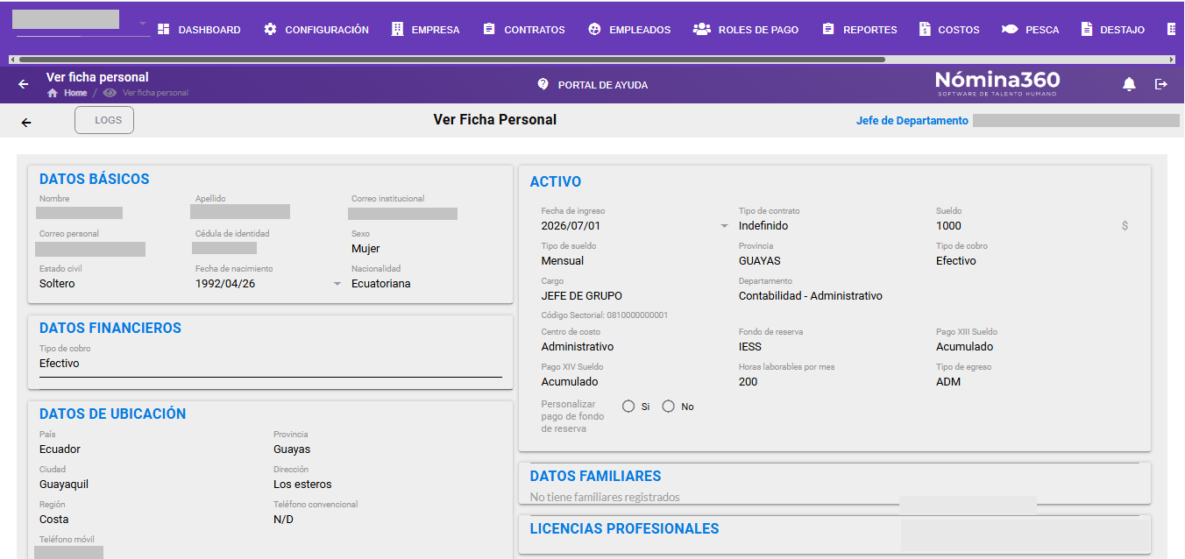This screenshot has width=1185, height=559.
Task: Open the company selector dropdown arrow
Action: tap(143, 23)
